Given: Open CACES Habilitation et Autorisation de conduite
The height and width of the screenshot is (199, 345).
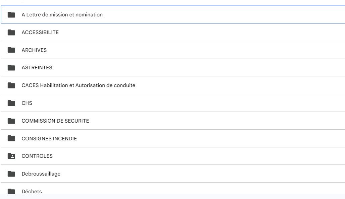Looking at the screenshot, I should 78,85.
